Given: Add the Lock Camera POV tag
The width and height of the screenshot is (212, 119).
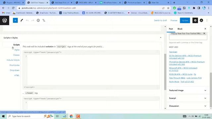Looking at the screenshot, I should 194,78.
